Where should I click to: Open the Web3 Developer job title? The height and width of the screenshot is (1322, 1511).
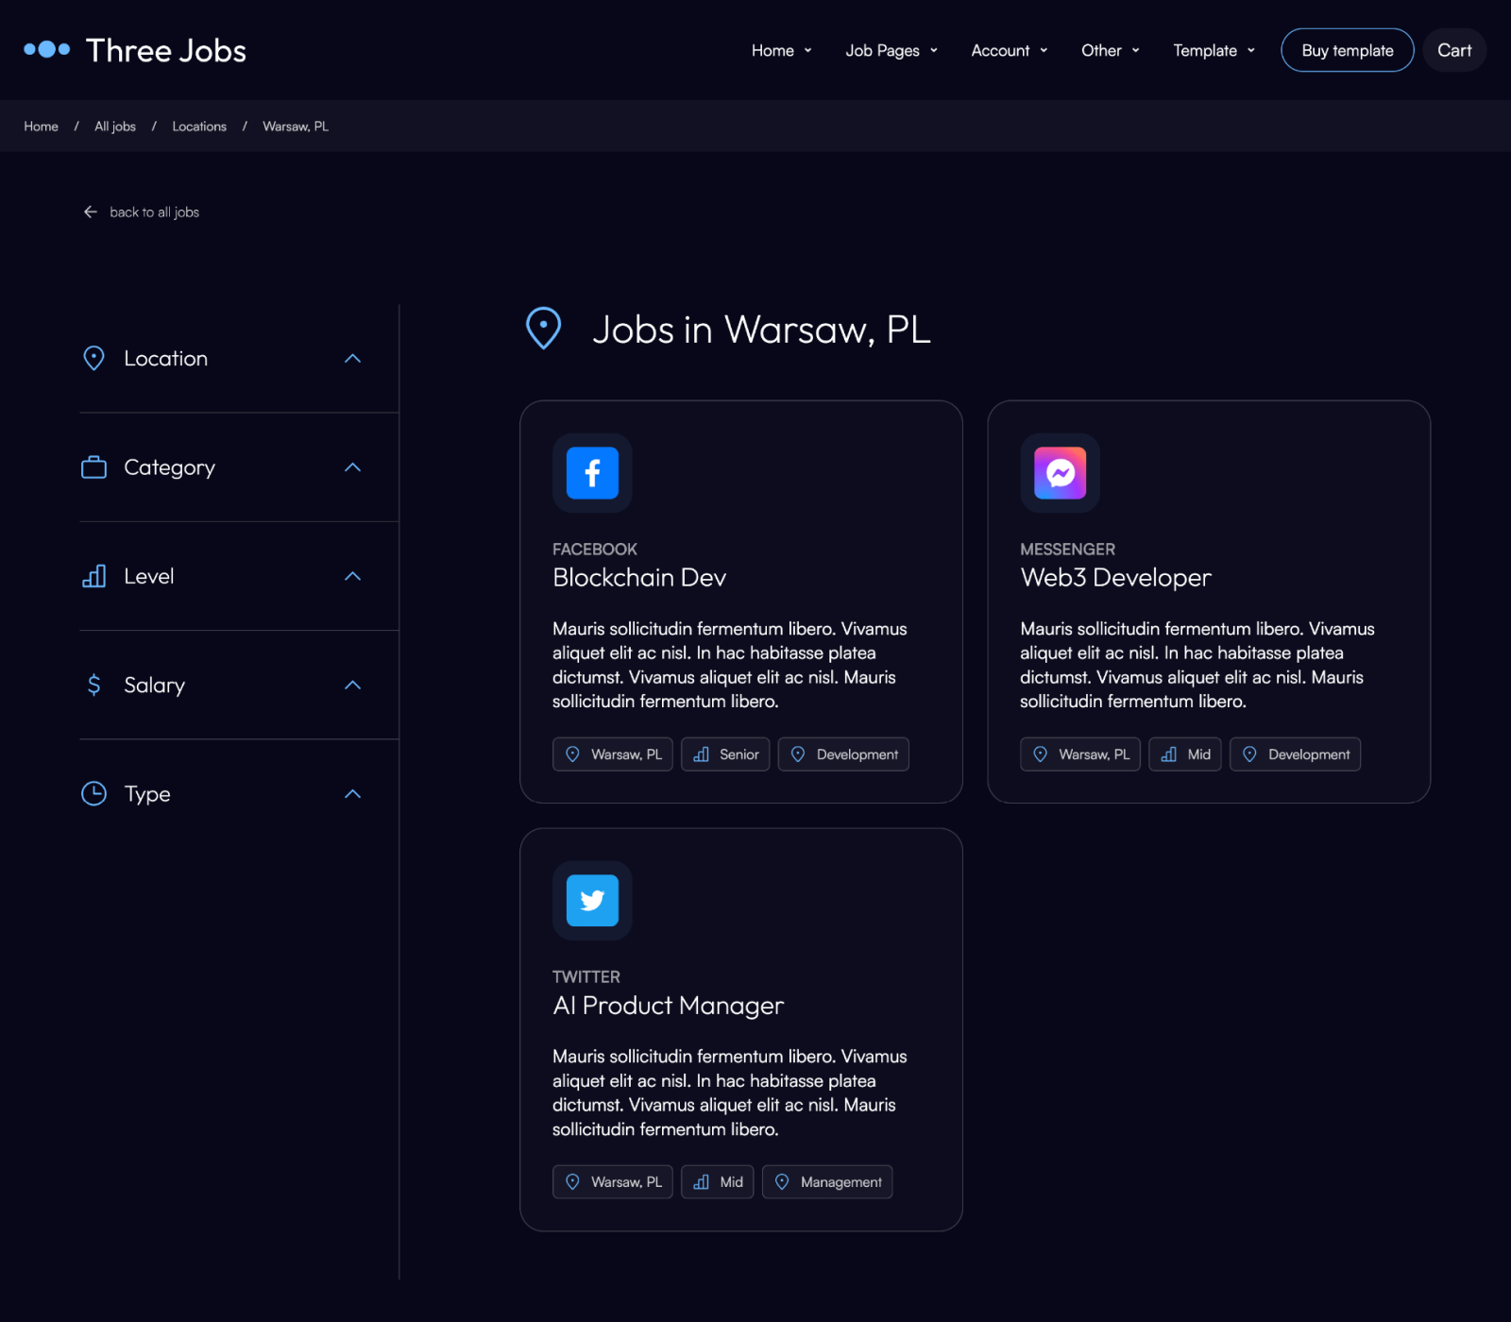tap(1115, 577)
